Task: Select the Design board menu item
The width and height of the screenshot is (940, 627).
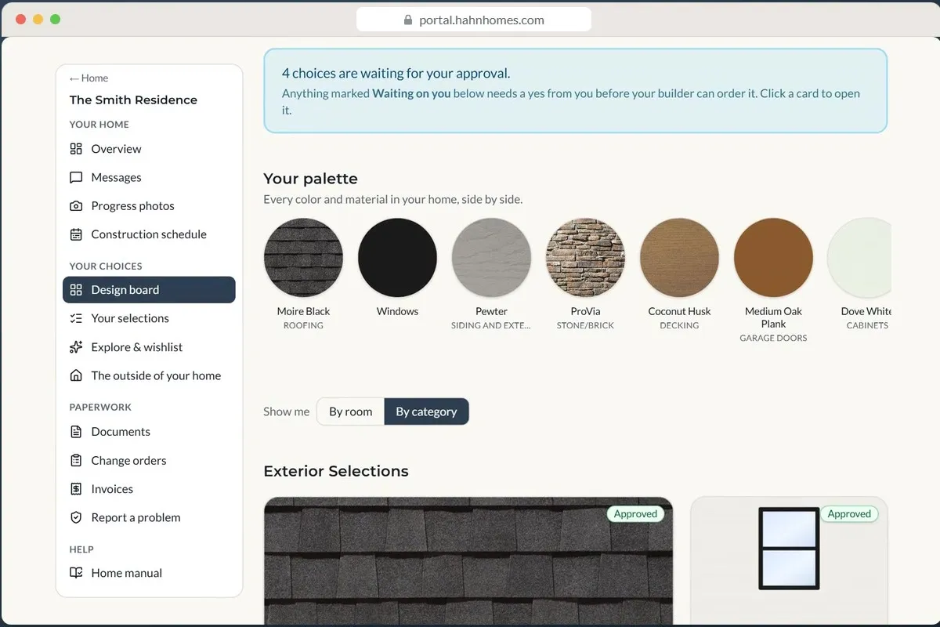Action: [x=149, y=290]
